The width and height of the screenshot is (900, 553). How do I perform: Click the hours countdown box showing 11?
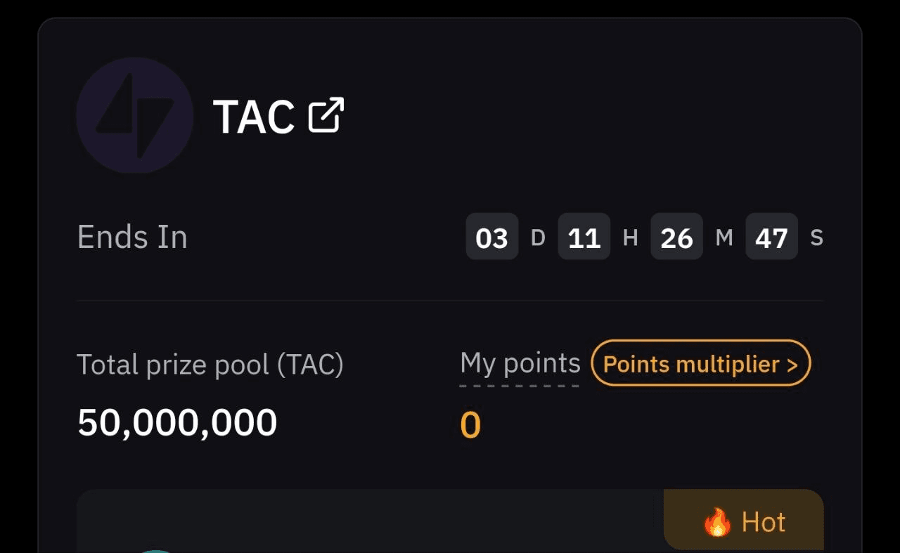pyautogui.click(x=584, y=237)
